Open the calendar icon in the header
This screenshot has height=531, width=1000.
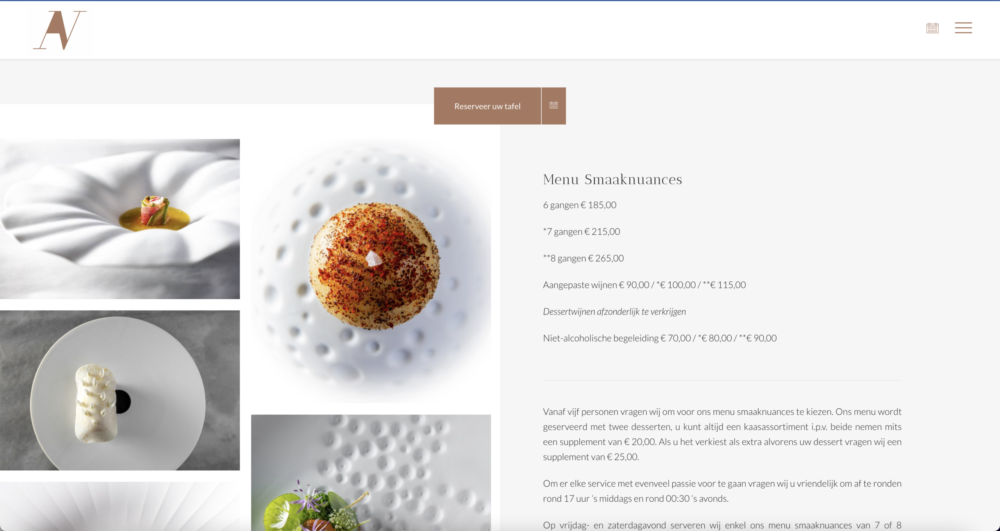(x=932, y=28)
